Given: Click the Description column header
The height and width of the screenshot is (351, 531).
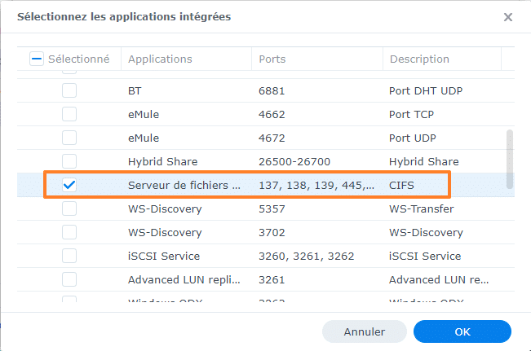Looking at the screenshot, I should pos(419,59).
